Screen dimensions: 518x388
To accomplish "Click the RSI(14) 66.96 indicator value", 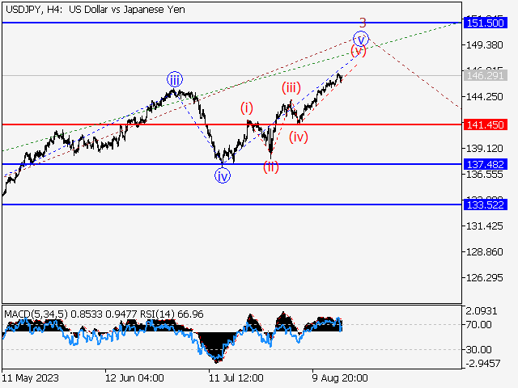I will point(172,314).
